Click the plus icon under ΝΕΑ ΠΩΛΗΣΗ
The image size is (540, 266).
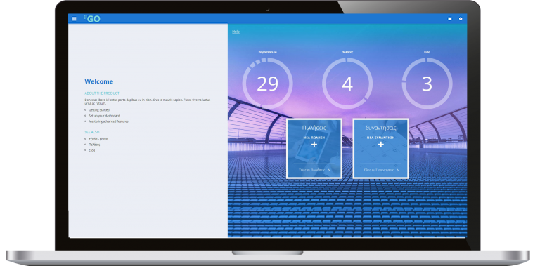[314, 145]
